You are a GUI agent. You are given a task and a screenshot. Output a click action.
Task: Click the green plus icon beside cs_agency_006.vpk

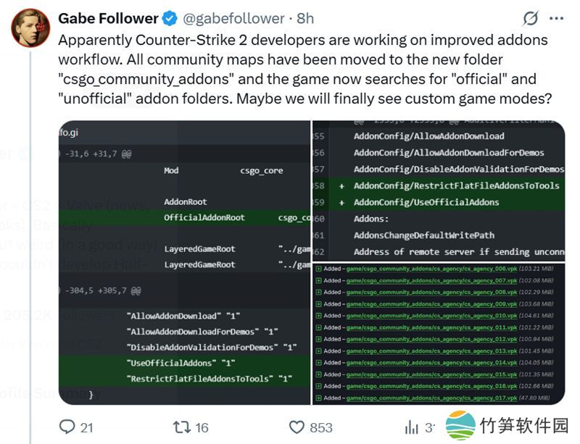[318, 269]
